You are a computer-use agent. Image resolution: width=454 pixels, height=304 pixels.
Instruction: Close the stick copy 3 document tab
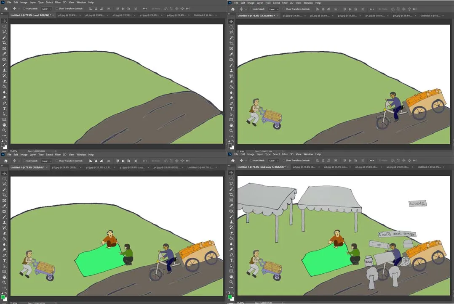[x=288, y=167]
